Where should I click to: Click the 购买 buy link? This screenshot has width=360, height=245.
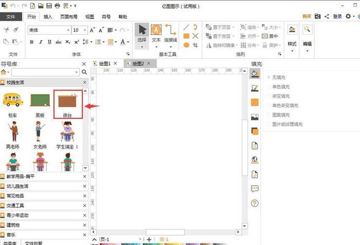click(307, 17)
